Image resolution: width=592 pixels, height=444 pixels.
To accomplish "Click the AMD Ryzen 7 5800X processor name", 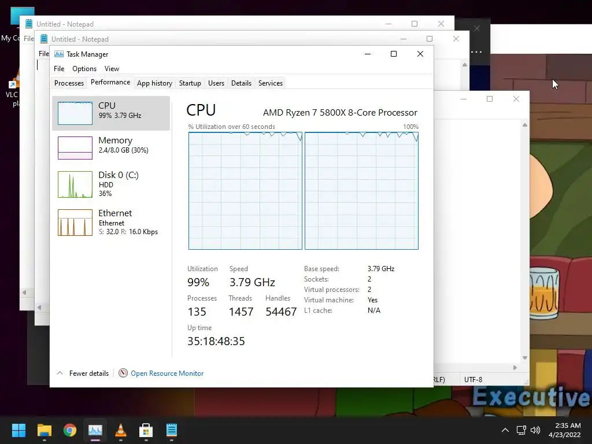I will click(x=340, y=113).
